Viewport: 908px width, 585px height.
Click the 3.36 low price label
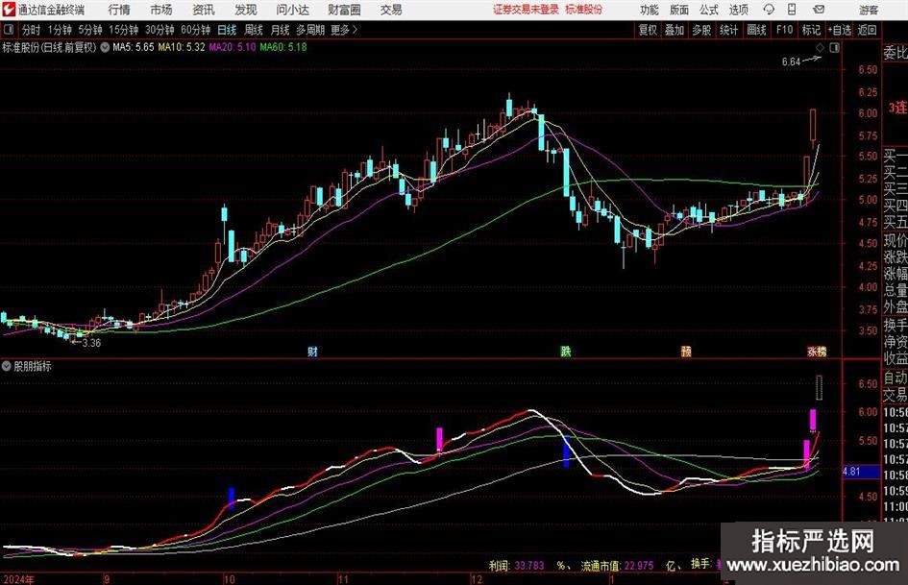pyautogui.click(x=91, y=343)
